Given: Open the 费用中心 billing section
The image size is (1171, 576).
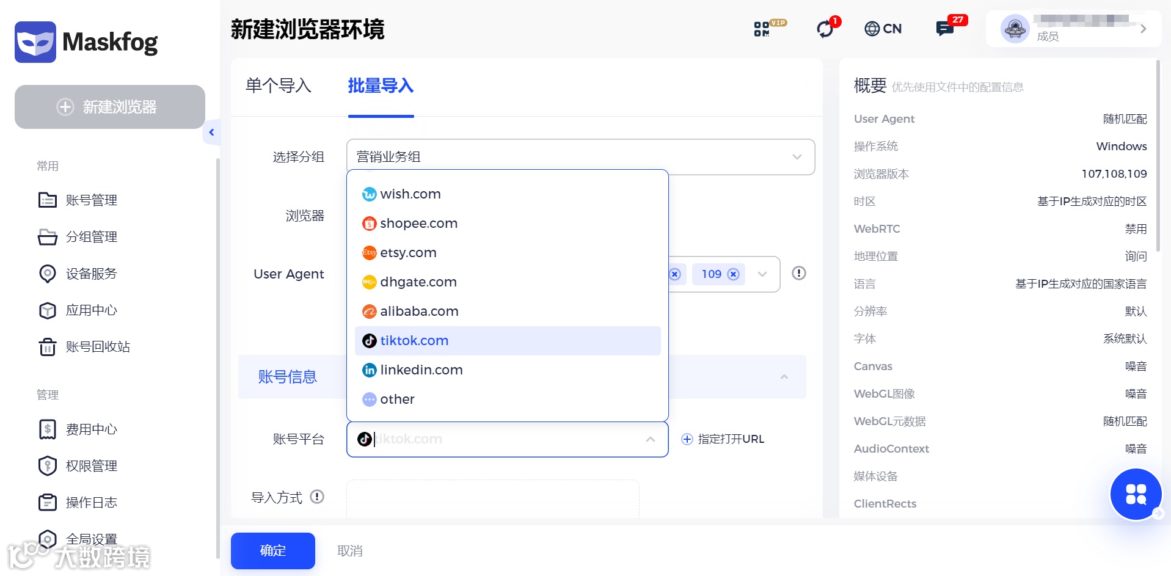Looking at the screenshot, I should (91, 429).
